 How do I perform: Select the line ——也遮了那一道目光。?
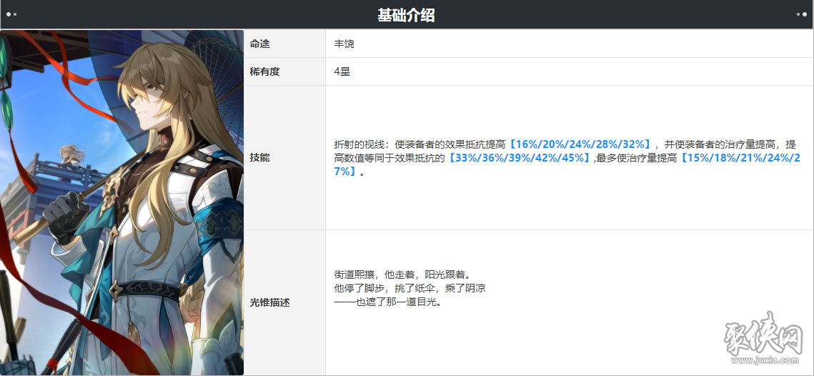coord(390,302)
